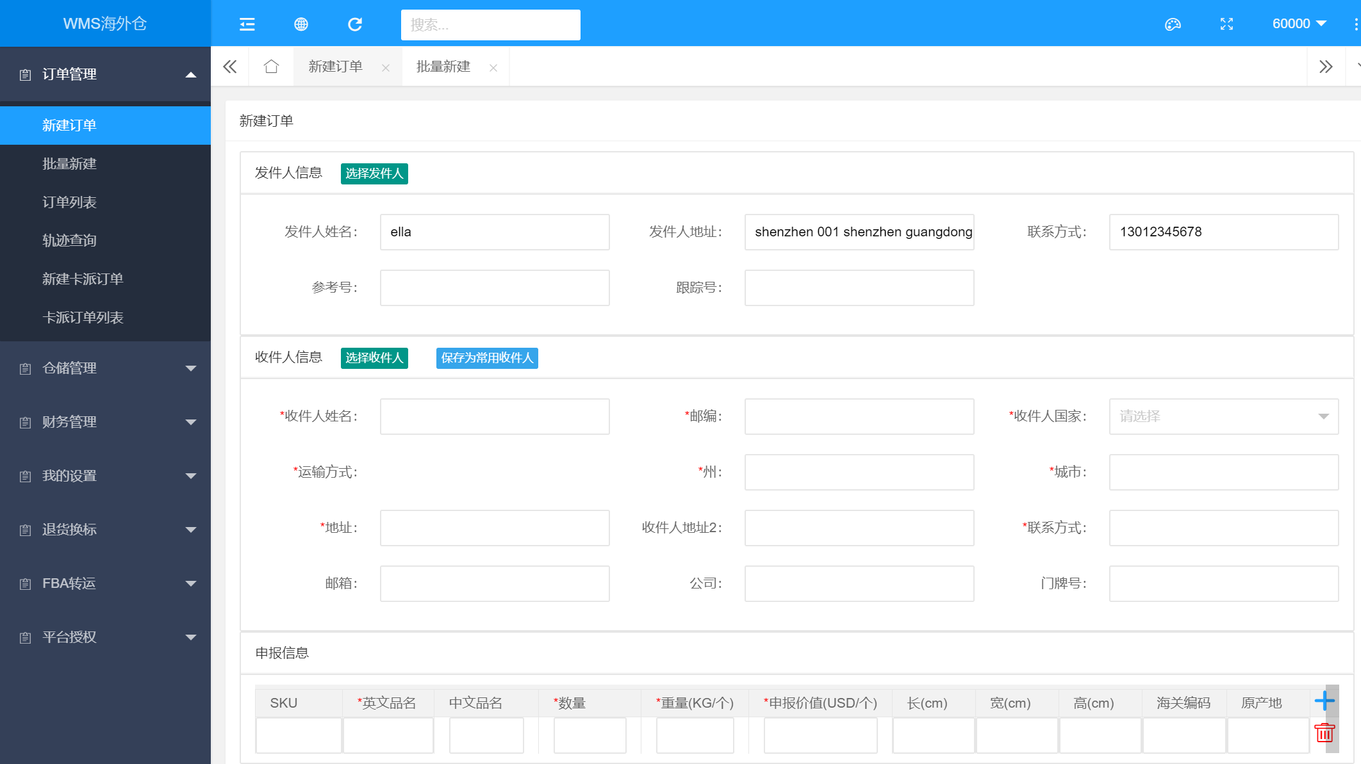Click the 邮编 input field
The height and width of the screenshot is (764, 1361).
tap(859, 416)
